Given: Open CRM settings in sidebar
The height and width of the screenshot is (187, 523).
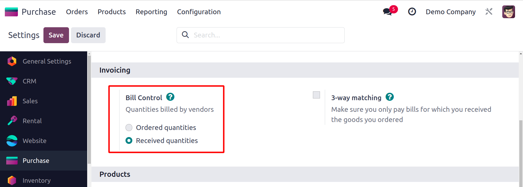Looking at the screenshot, I should 30,81.
